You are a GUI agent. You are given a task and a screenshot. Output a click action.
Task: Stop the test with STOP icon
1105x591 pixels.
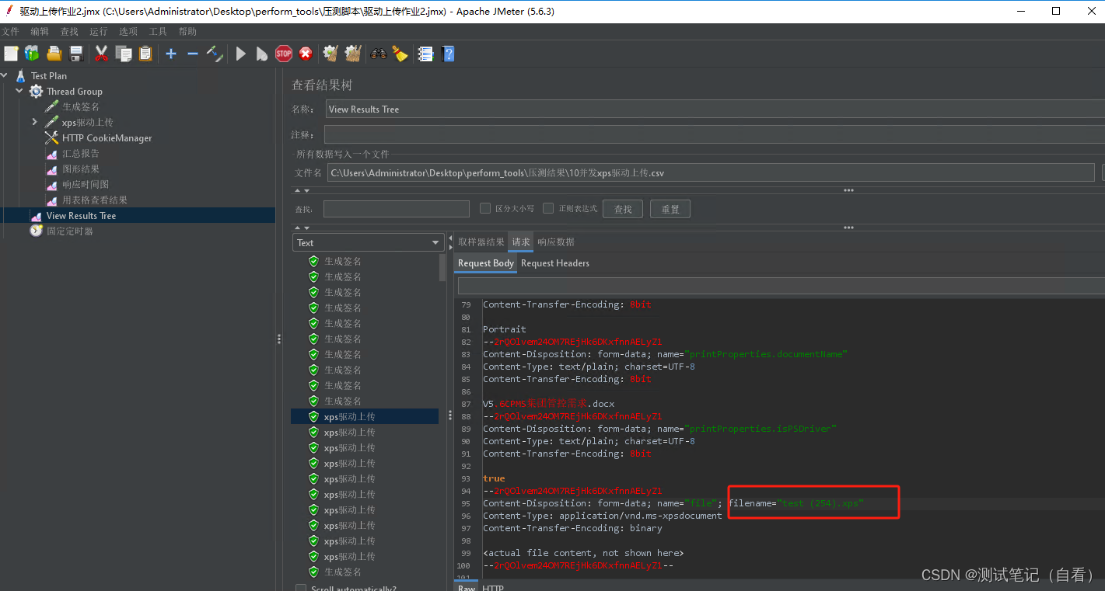tap(284, 54)
